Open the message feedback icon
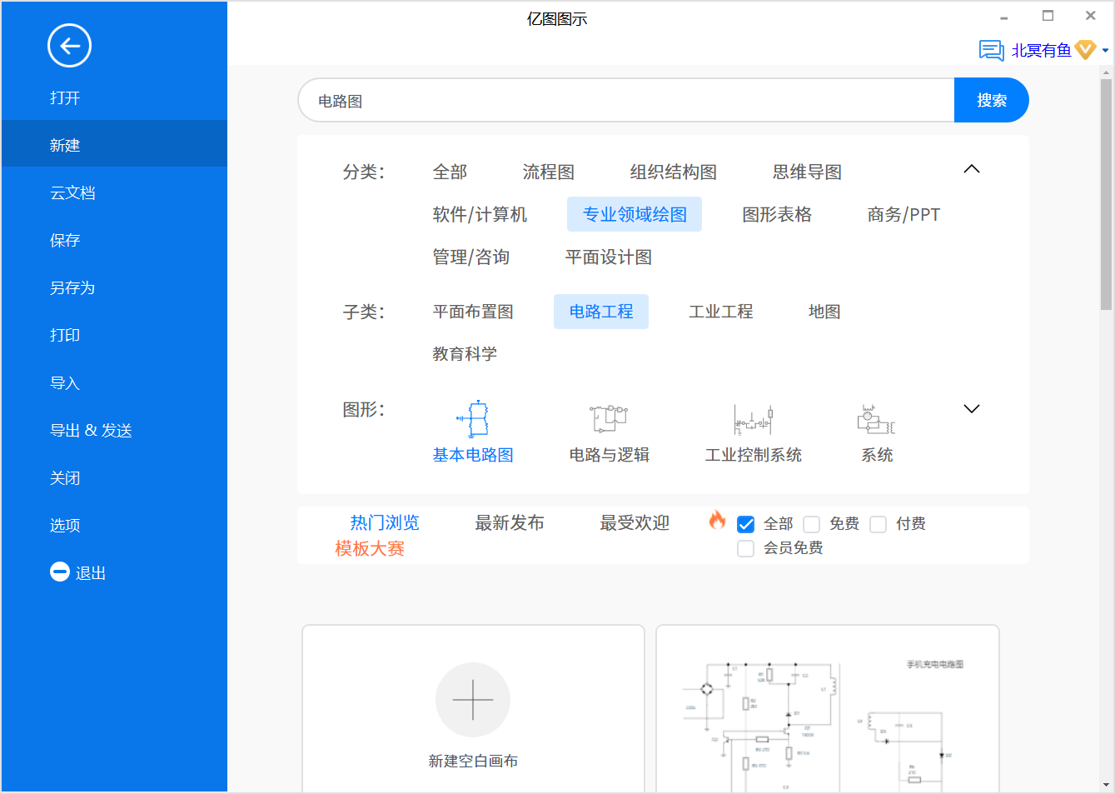The width and height of the screenshot is (1115, 794). tap(991, 51)
